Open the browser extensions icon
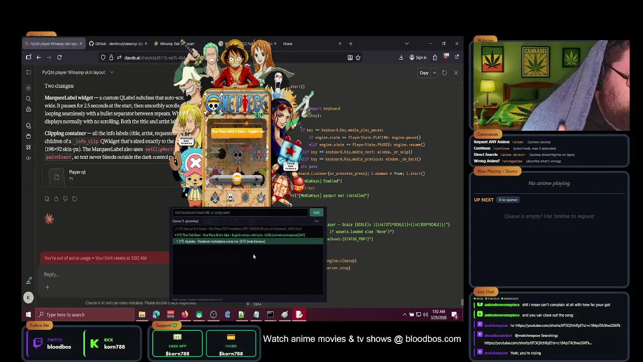Viewport: 643px width, 362px height. click(x=435, y=57)
